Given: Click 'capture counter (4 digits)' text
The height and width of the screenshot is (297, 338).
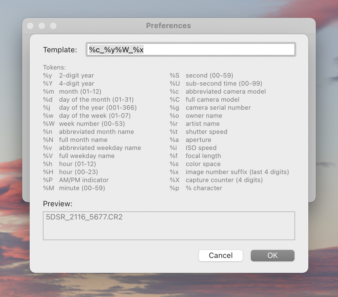Looking at the screenshot, I should pyautogui.click(x=224, y=180).
